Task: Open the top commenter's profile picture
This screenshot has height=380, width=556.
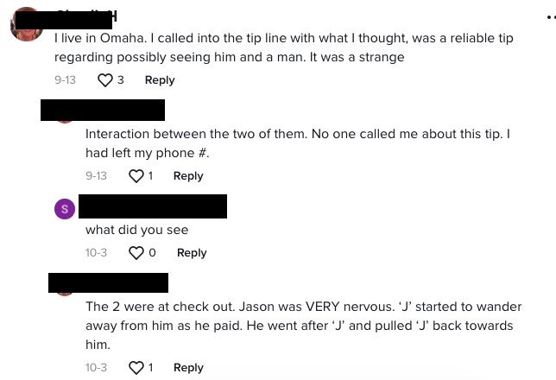Action: pyautogui.click(x=26, y=24)
